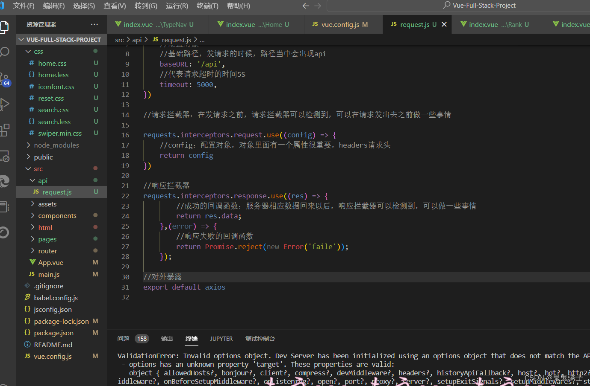Click the Vue icon of App.vue
The height and width of the screenshot is (386, 590).
click(x=32, y=262)
